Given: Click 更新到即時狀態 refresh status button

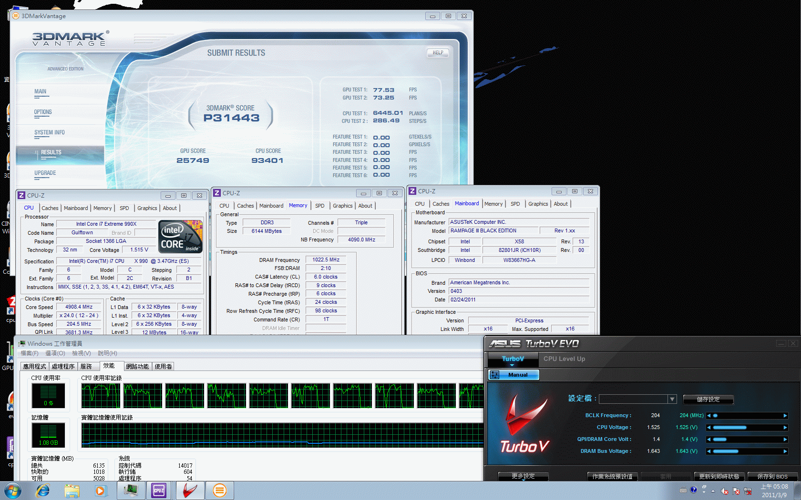Looking at the screenshot, I should tap(719, 476).
